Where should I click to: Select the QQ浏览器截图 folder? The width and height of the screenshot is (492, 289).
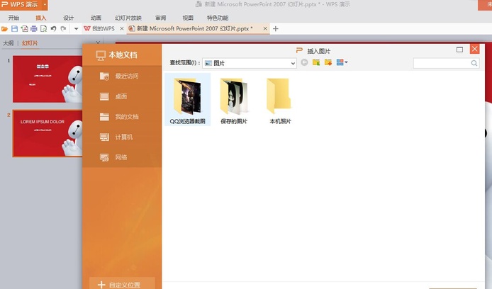[x=188, y=100]
